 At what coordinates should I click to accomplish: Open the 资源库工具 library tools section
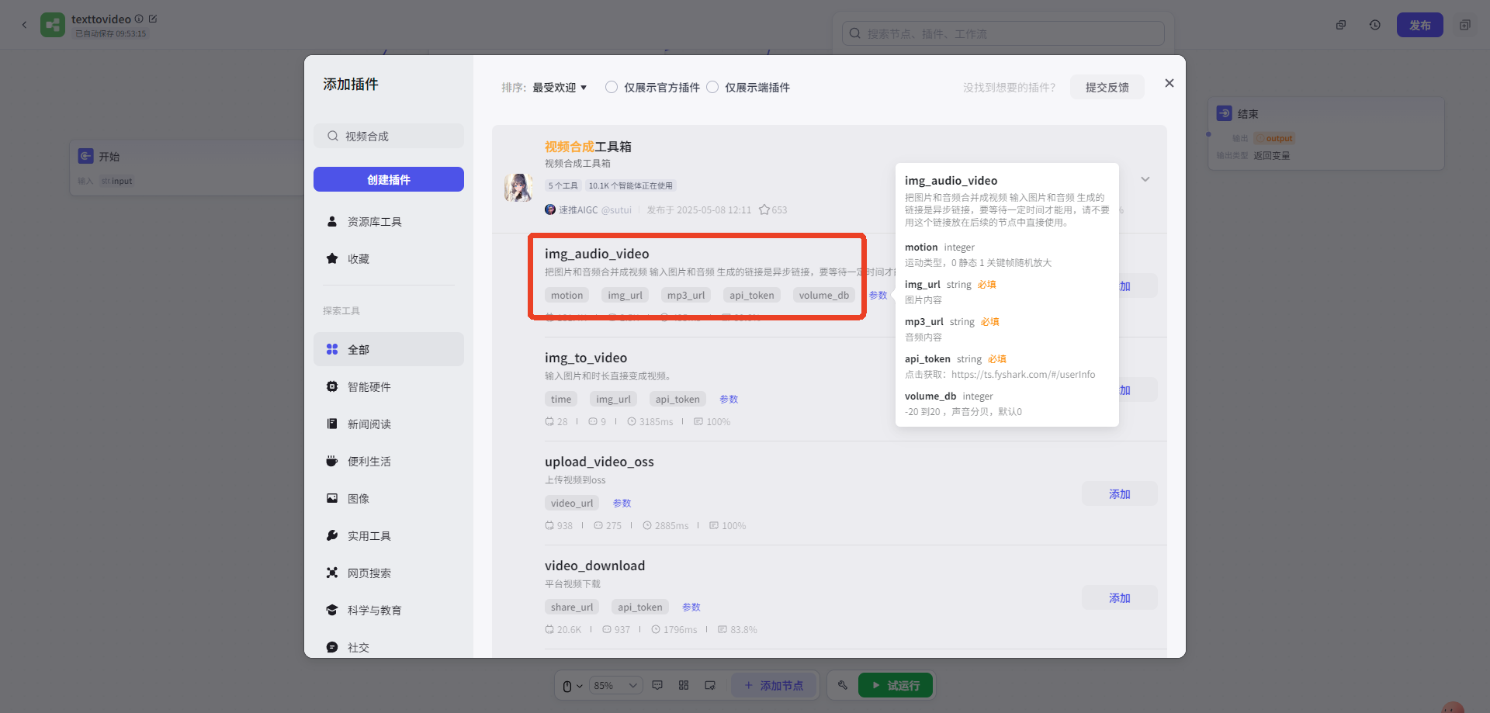pos(374,222)
